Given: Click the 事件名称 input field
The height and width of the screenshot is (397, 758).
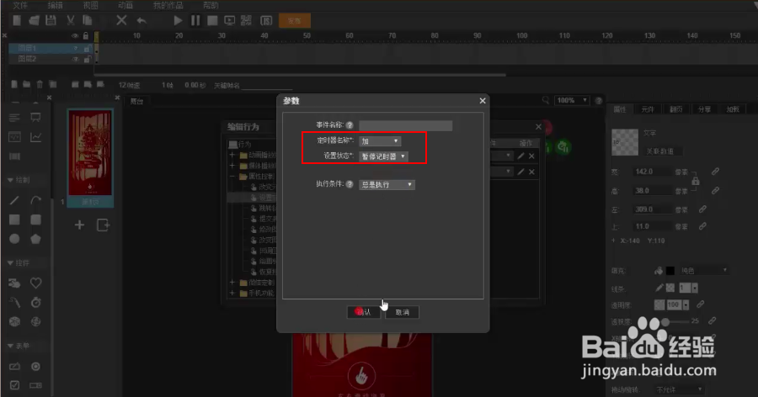Looking at the screenshot, I should point(406,125).
